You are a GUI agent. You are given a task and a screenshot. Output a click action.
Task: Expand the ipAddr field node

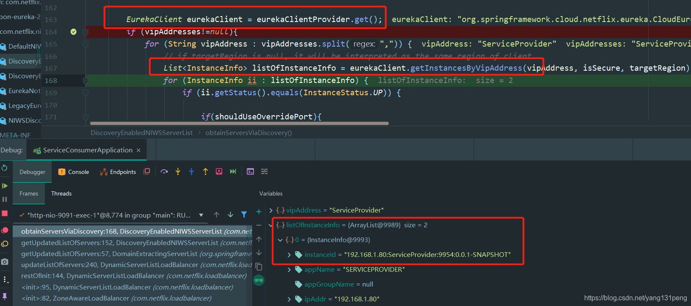[x=289, y=299]
